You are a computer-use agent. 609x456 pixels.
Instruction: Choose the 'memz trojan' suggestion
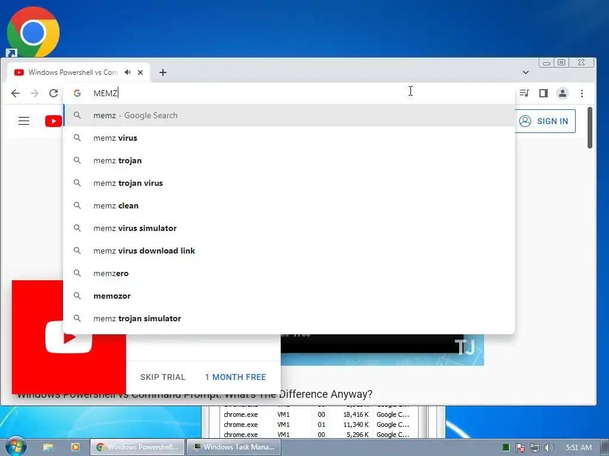coord(289,160)
